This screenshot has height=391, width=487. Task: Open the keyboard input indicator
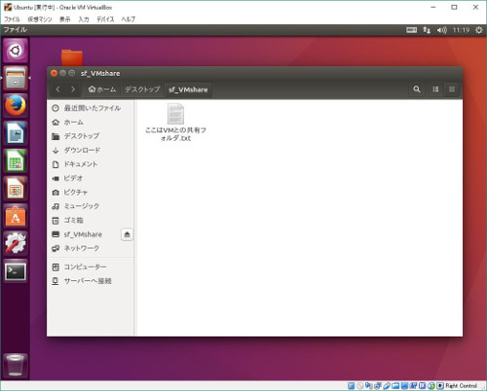411,30
